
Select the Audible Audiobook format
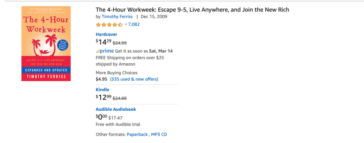coord(116,109)
